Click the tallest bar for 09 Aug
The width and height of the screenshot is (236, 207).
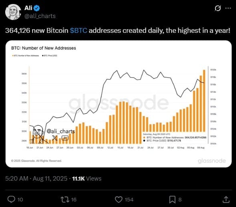(204, 101)
